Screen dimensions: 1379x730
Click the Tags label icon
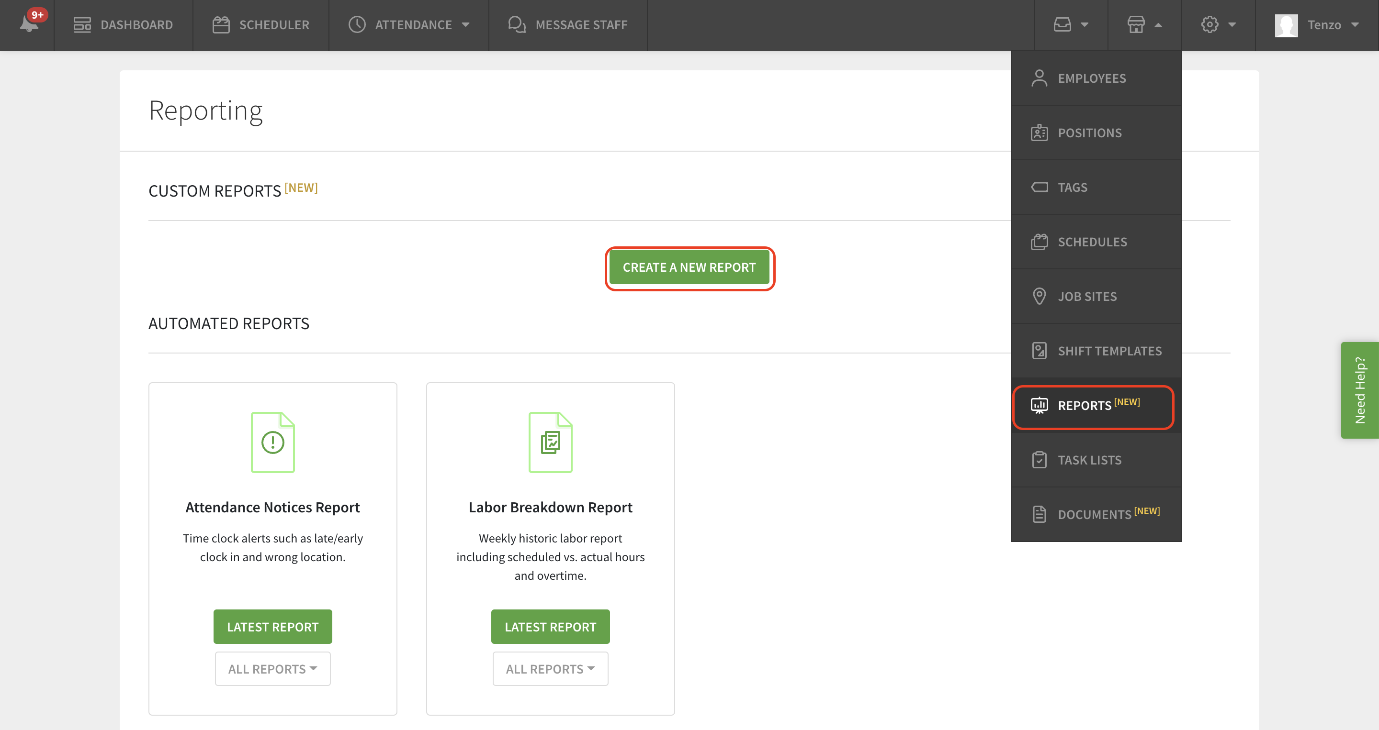[x=1040, y=187]
